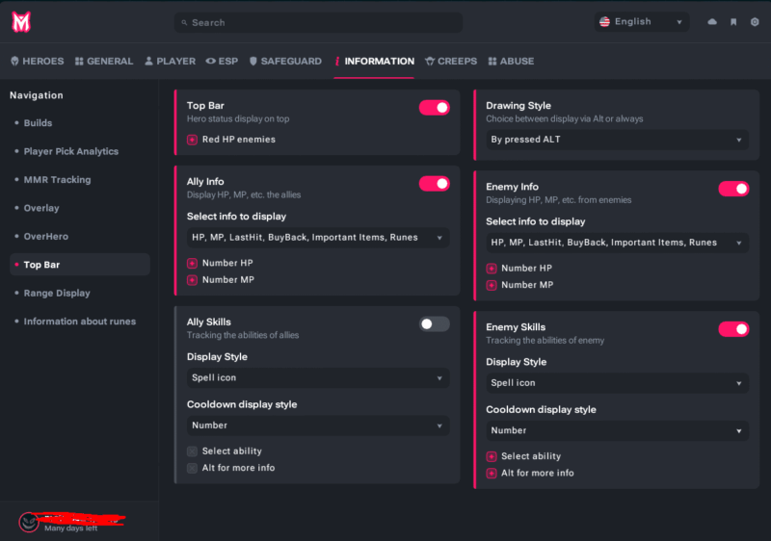This screenshot has height=541, width=771.
Task: Open Enemy Info select info dropdown
Action: click(x=617, y=243)
